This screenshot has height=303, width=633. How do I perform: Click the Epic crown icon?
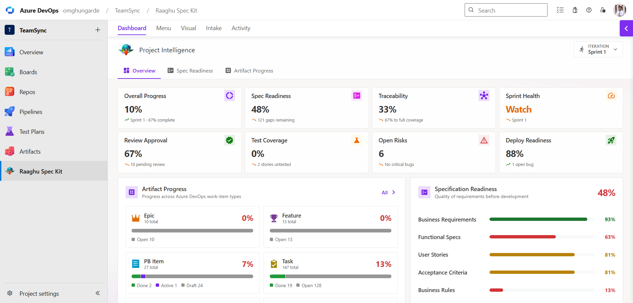pos(136,218)
